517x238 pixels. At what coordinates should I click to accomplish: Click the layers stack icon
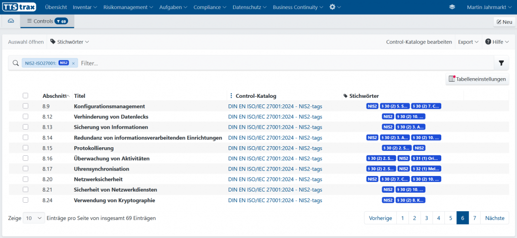[x=451, y=7]
